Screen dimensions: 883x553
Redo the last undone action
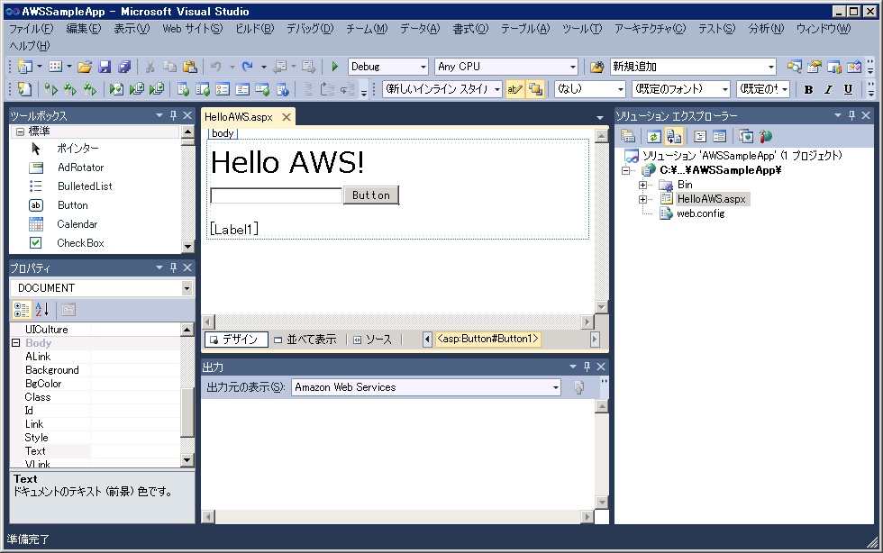(x=247, y=67)
